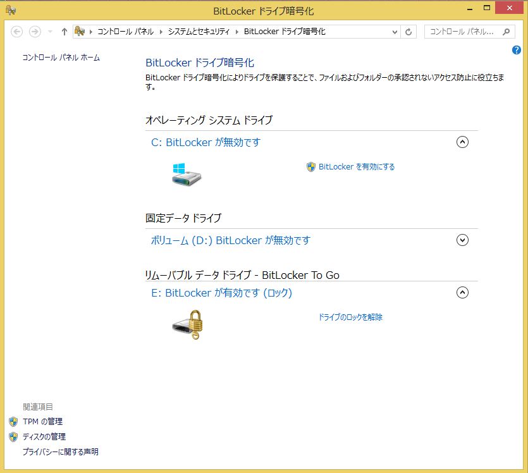Image resolution: width=528 pixels, height=473 pixels.
Task: Click E: BitLocker が有効です (ロック) heading
Action: click(221, 293)
